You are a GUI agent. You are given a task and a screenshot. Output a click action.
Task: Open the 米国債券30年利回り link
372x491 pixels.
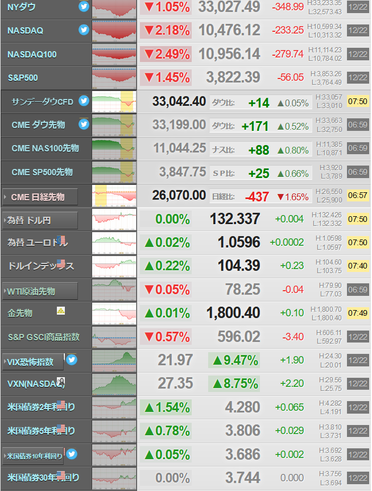(43, 477)
